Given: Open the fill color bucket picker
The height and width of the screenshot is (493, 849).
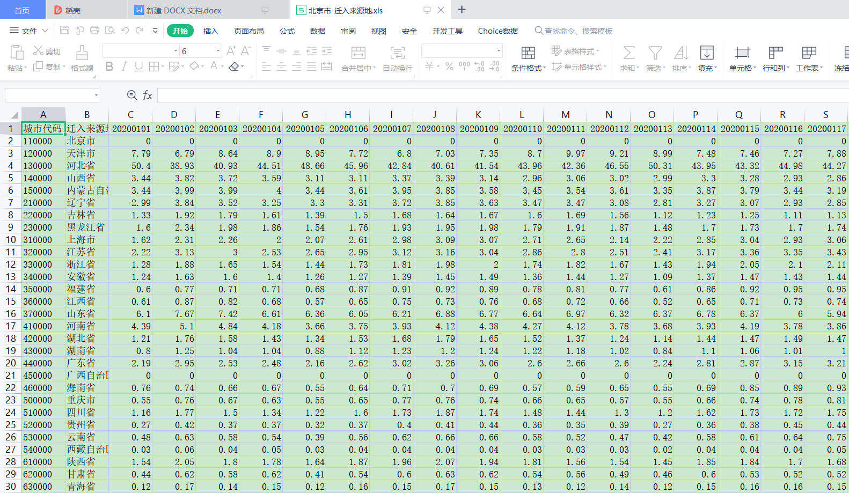Looking at the screenshot, I should pos(194,67).
